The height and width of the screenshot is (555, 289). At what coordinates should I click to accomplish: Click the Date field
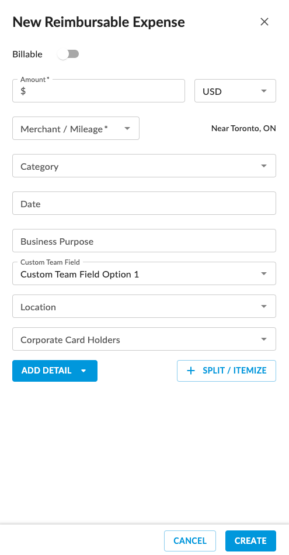pyautogui.click(x=144, y=203)
